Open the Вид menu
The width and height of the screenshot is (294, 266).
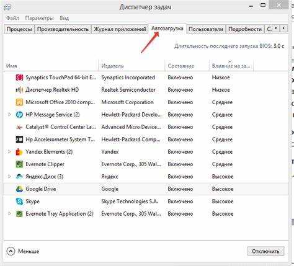65,18
